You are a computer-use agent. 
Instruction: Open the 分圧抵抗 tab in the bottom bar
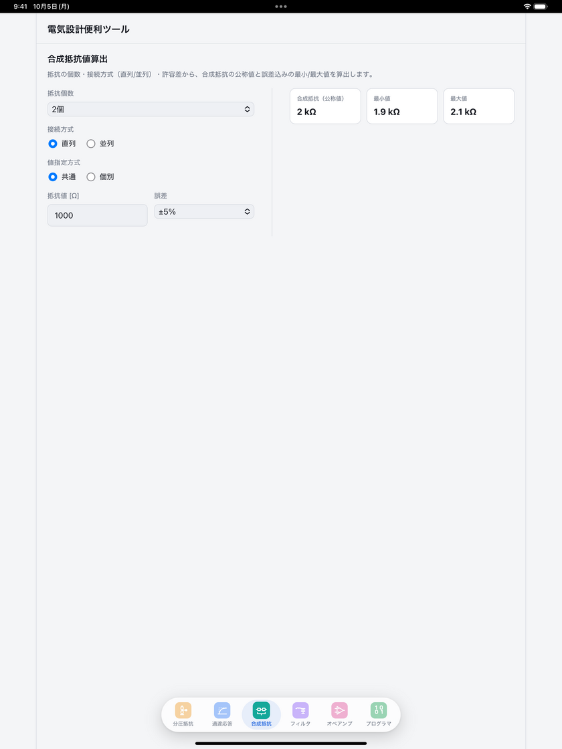(183, 715)
